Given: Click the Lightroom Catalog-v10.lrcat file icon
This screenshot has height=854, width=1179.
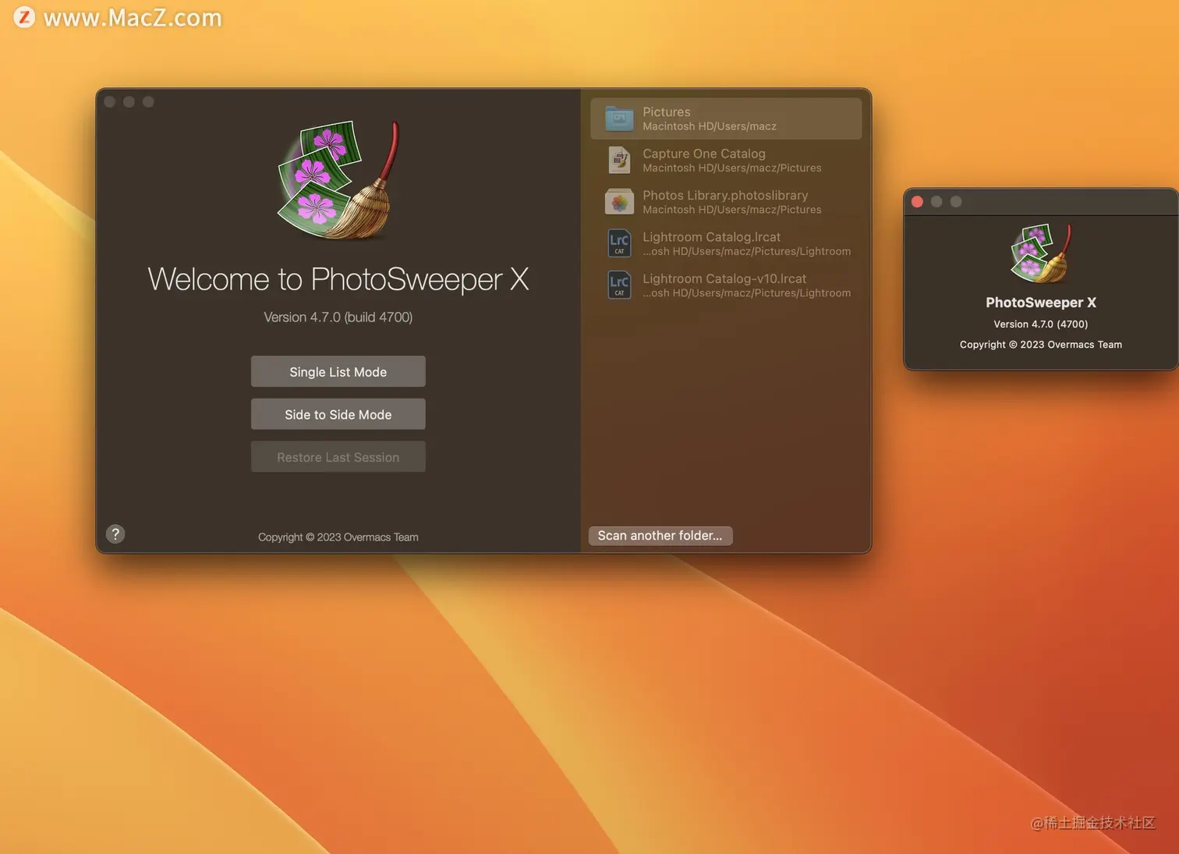Looking at the screenshot, I should pyautogui.click(x=619, y=285).
